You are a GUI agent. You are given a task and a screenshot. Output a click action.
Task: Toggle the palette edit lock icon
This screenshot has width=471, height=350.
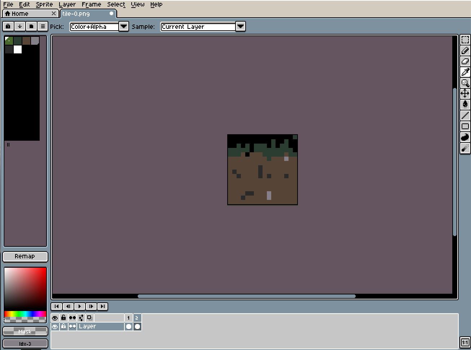(x=8, y=26)
